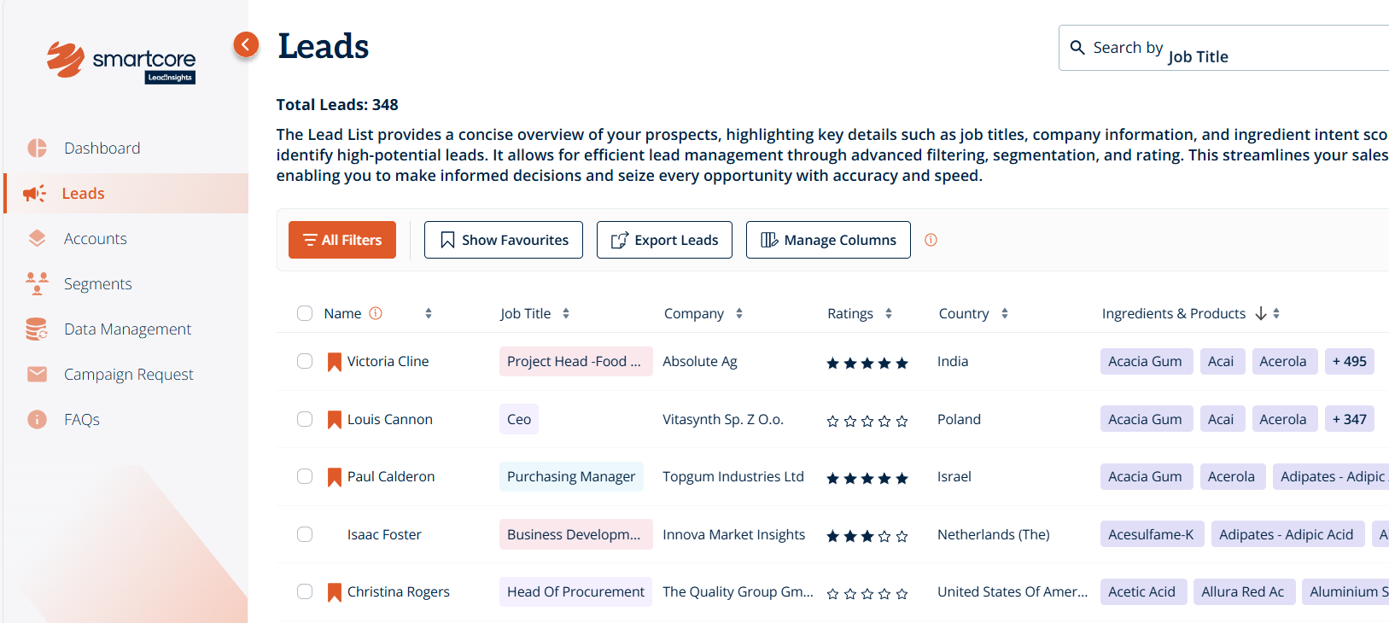The width and height of the screenshot is (1389, 623).
Task: Check the select-all checkbox in table header
Action: click(x=305, y=313)
